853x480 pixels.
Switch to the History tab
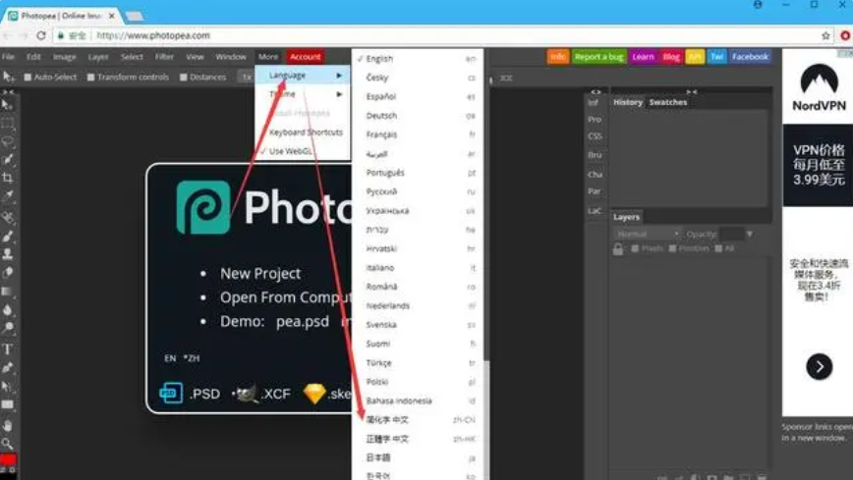click(628, 102)
